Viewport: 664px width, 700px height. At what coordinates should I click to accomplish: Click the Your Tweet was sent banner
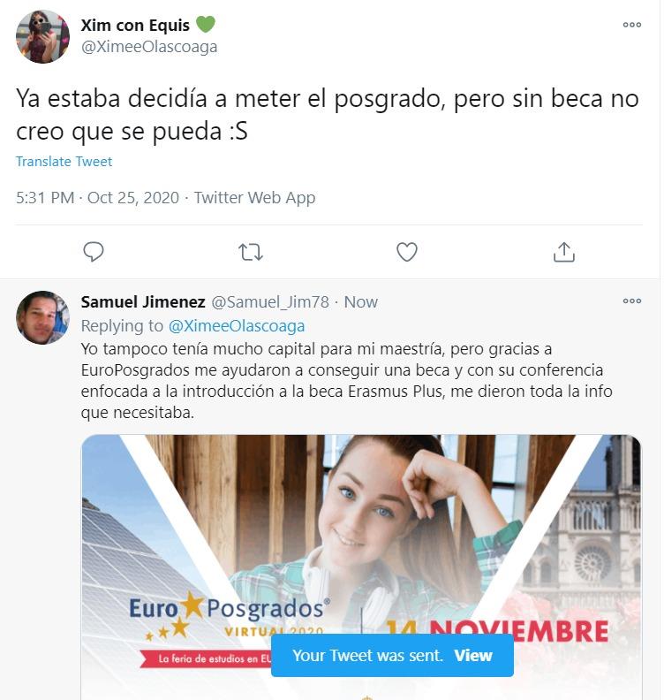[392, 655]
